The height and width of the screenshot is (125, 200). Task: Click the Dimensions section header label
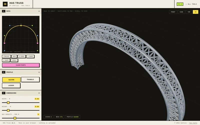11,93
